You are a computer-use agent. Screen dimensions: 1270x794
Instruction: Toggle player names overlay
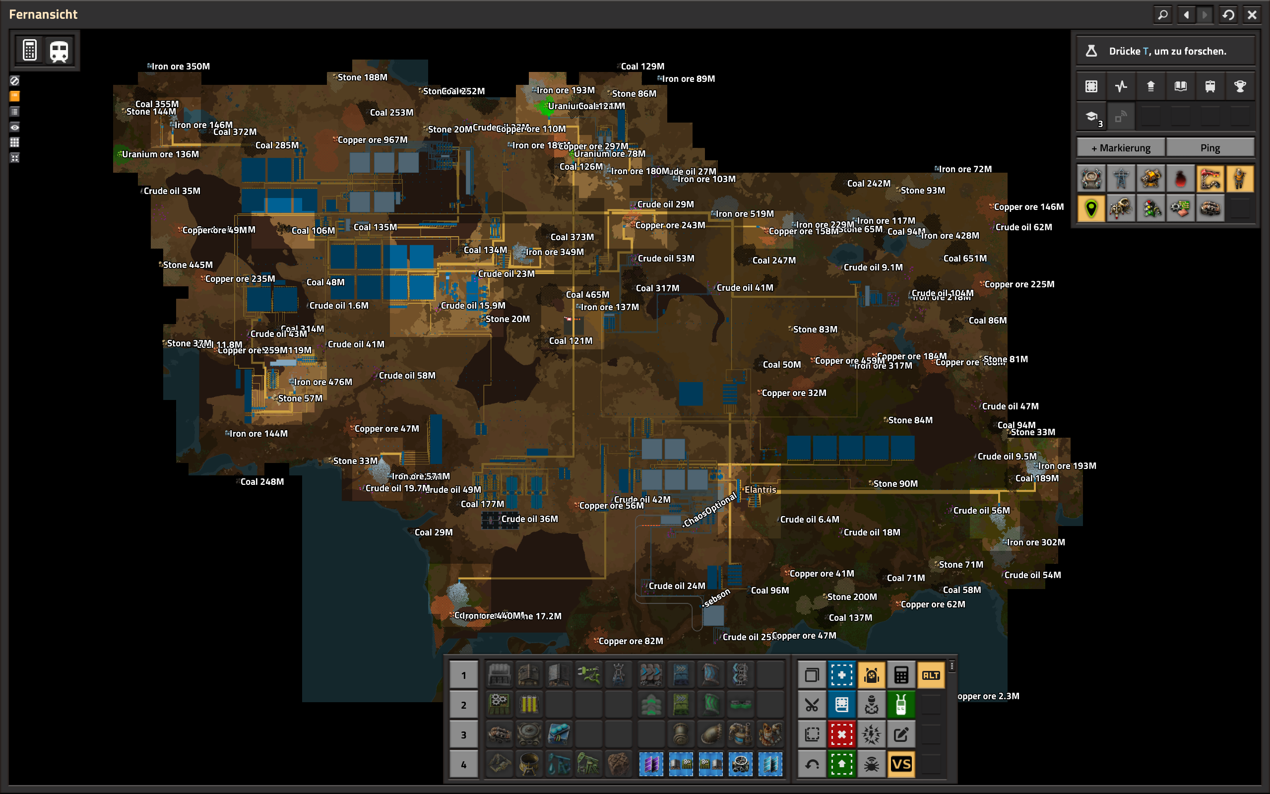click(1240, 179)
